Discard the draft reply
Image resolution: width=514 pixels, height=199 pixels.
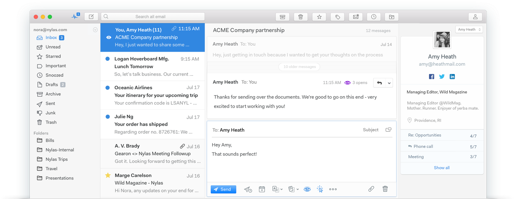coord(385,189)
